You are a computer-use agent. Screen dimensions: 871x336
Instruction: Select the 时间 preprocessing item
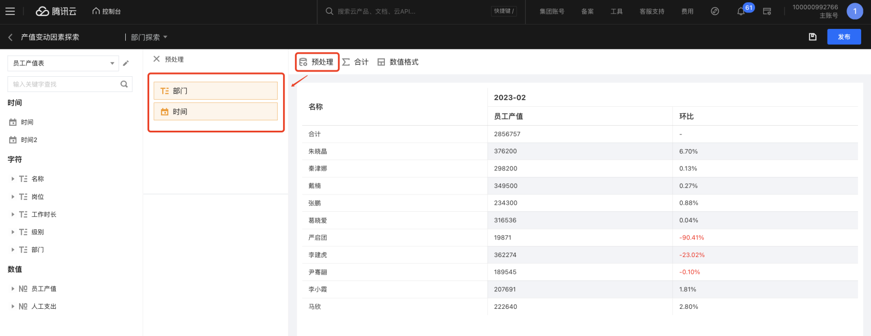[x=216, y=112]
